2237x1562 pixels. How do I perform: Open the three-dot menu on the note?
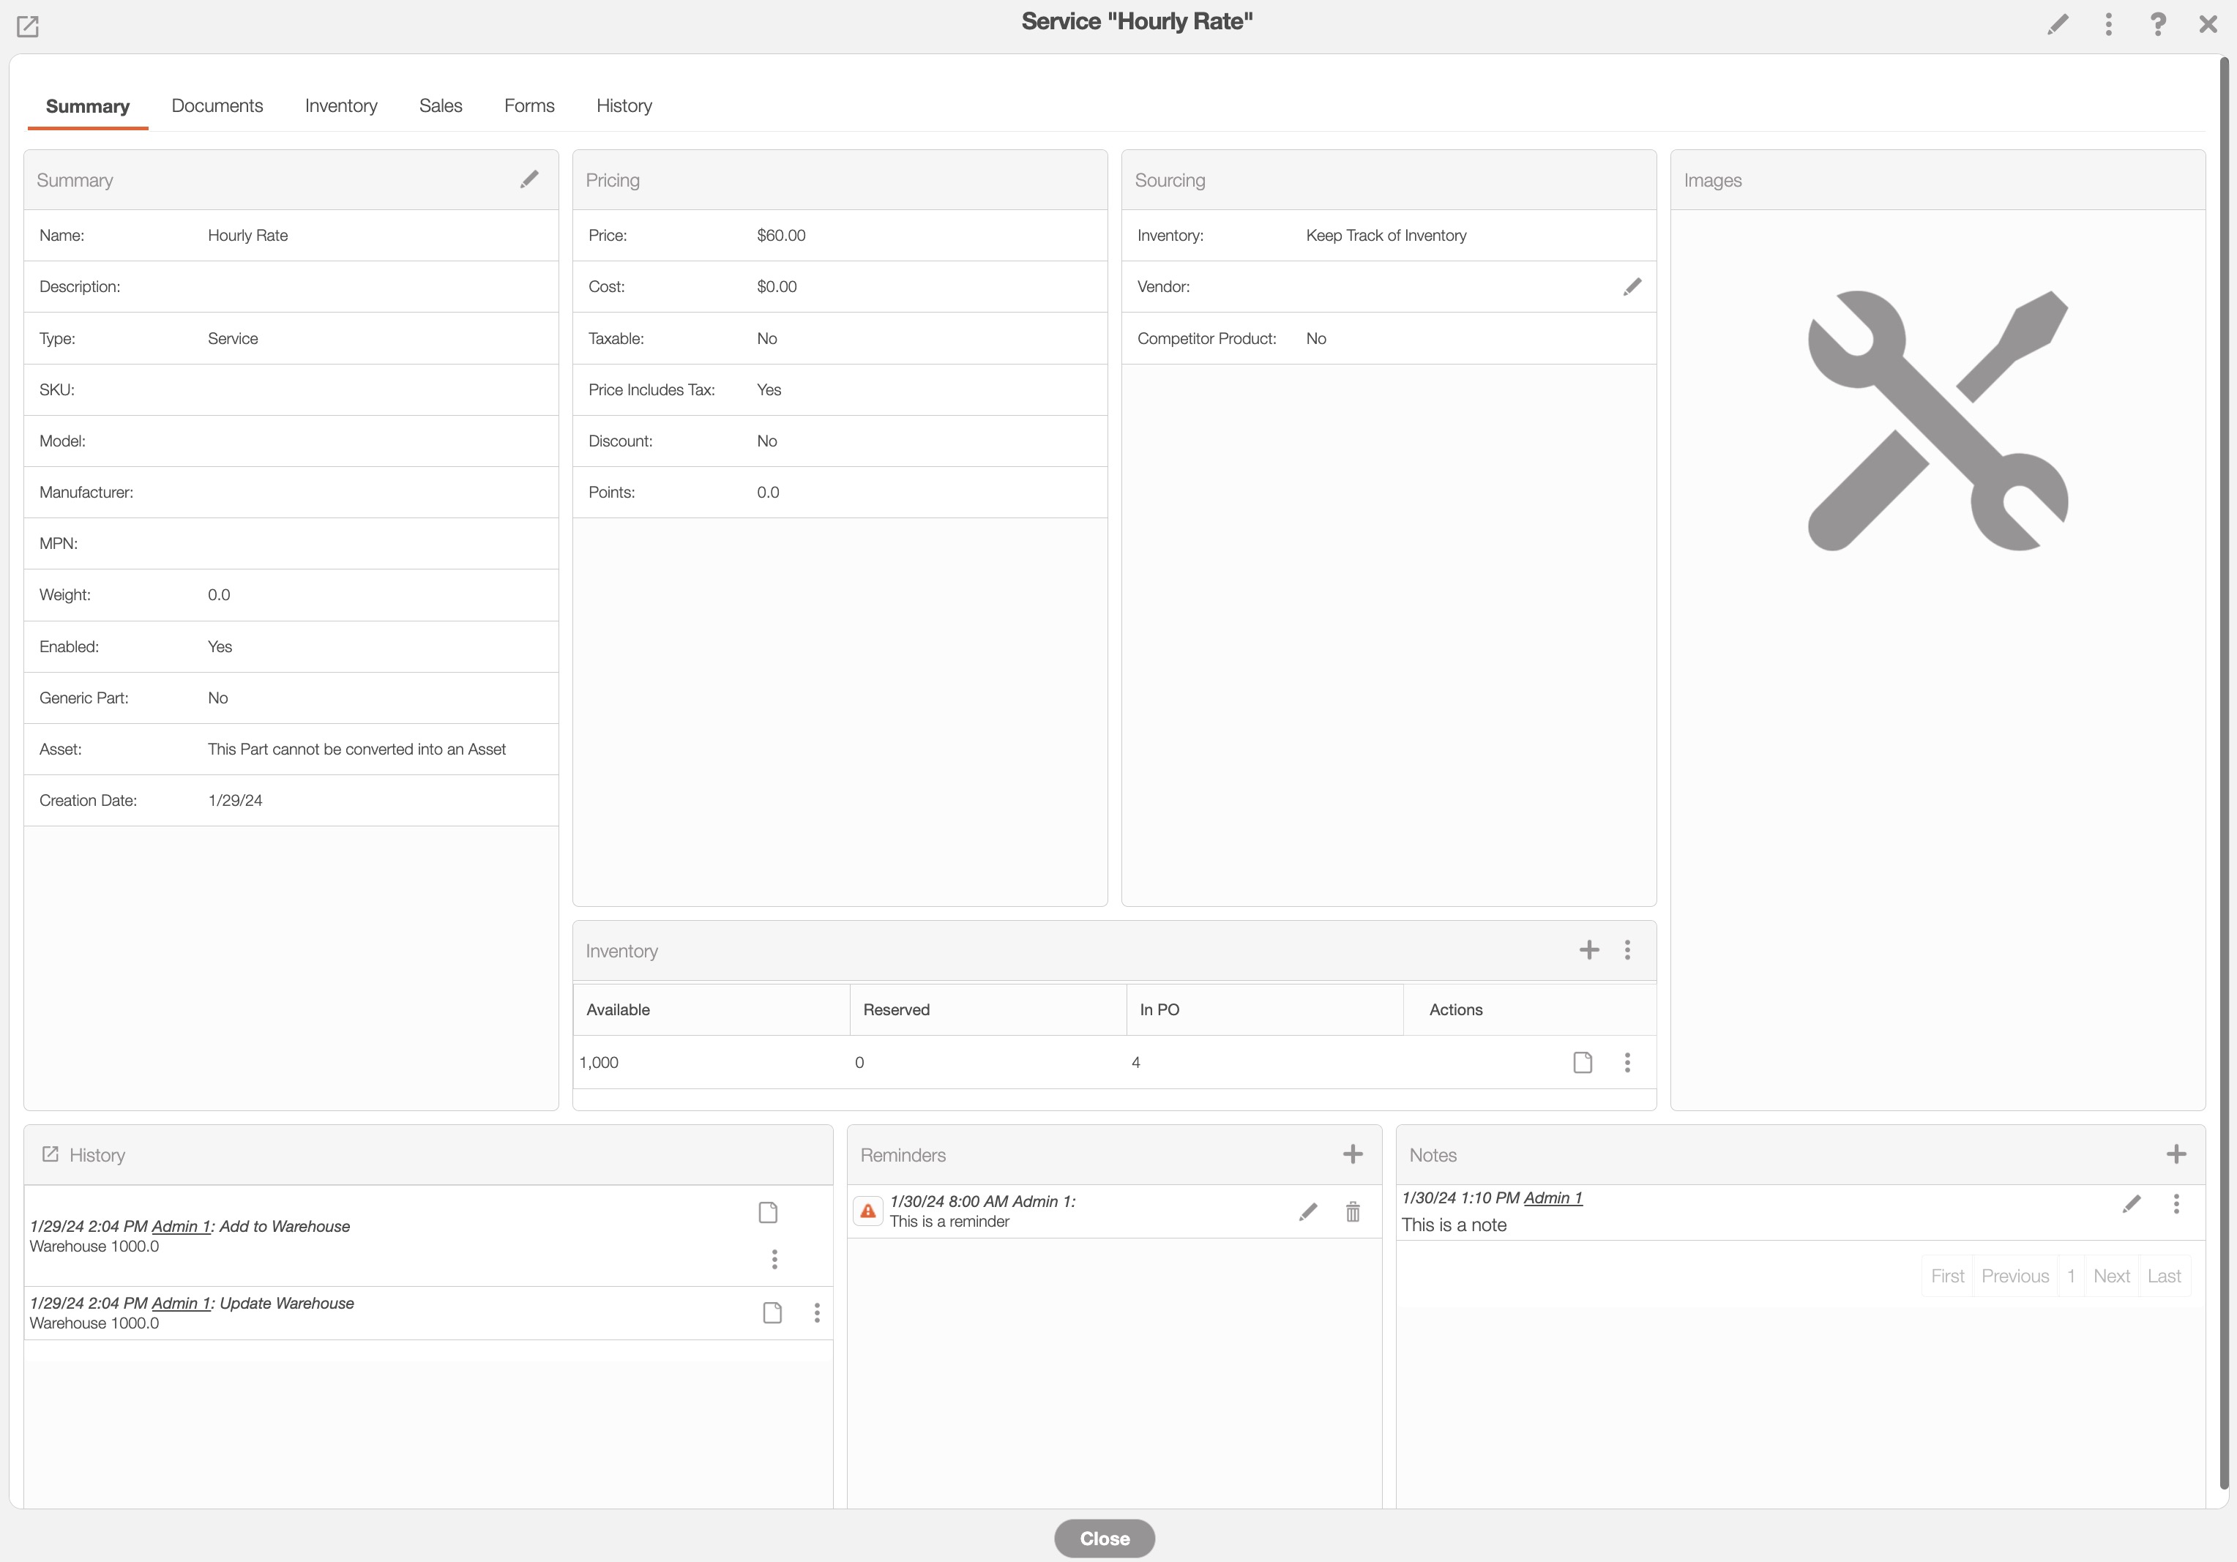click(x=2176, y=1204)
